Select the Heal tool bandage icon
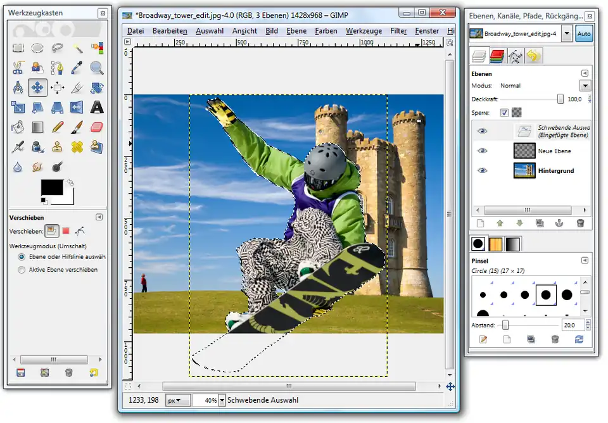 pyautogui.click(x=77, y=148)
